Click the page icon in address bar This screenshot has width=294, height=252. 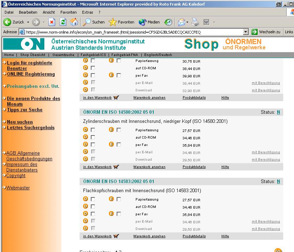click(22, 32)
